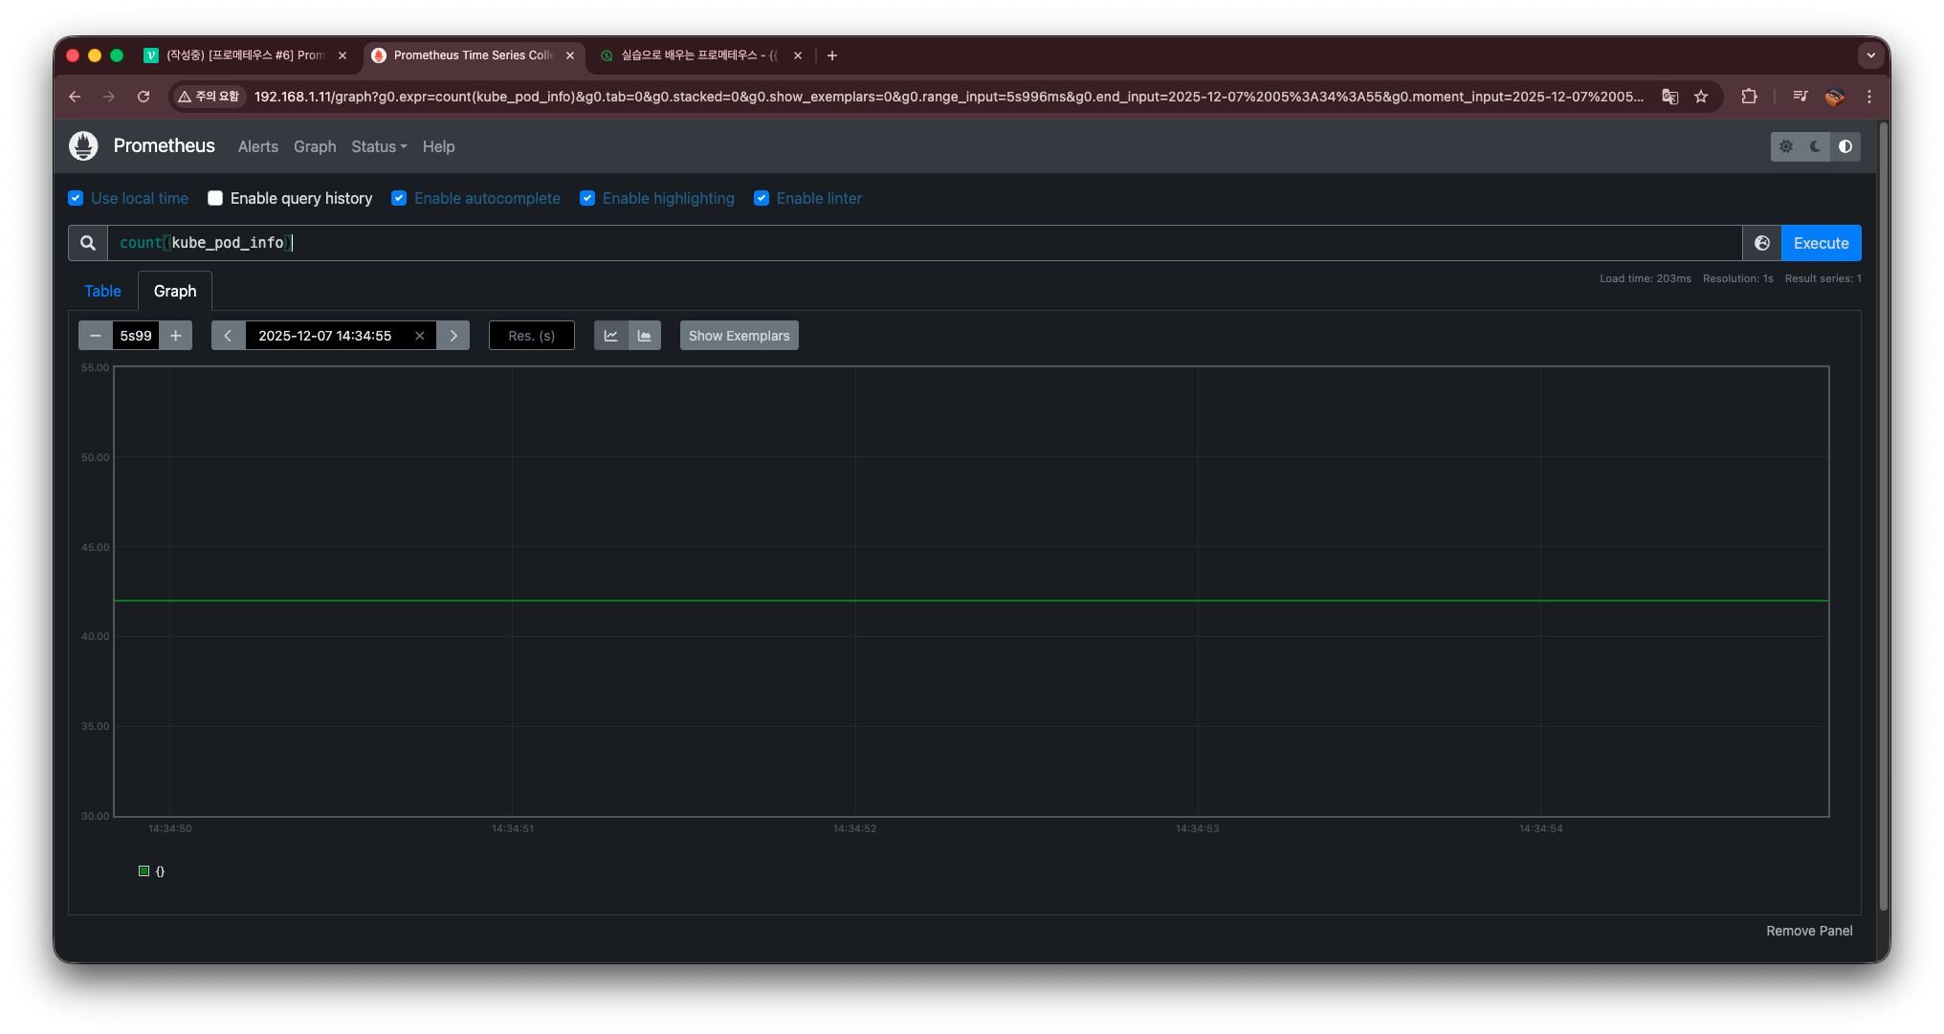
Task: Switch to the stacked graph icon
Action: point(645,336)
